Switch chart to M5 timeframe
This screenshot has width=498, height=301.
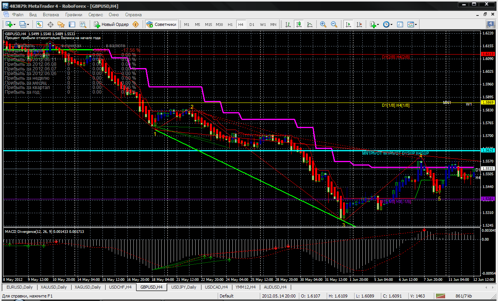[198, 24]
